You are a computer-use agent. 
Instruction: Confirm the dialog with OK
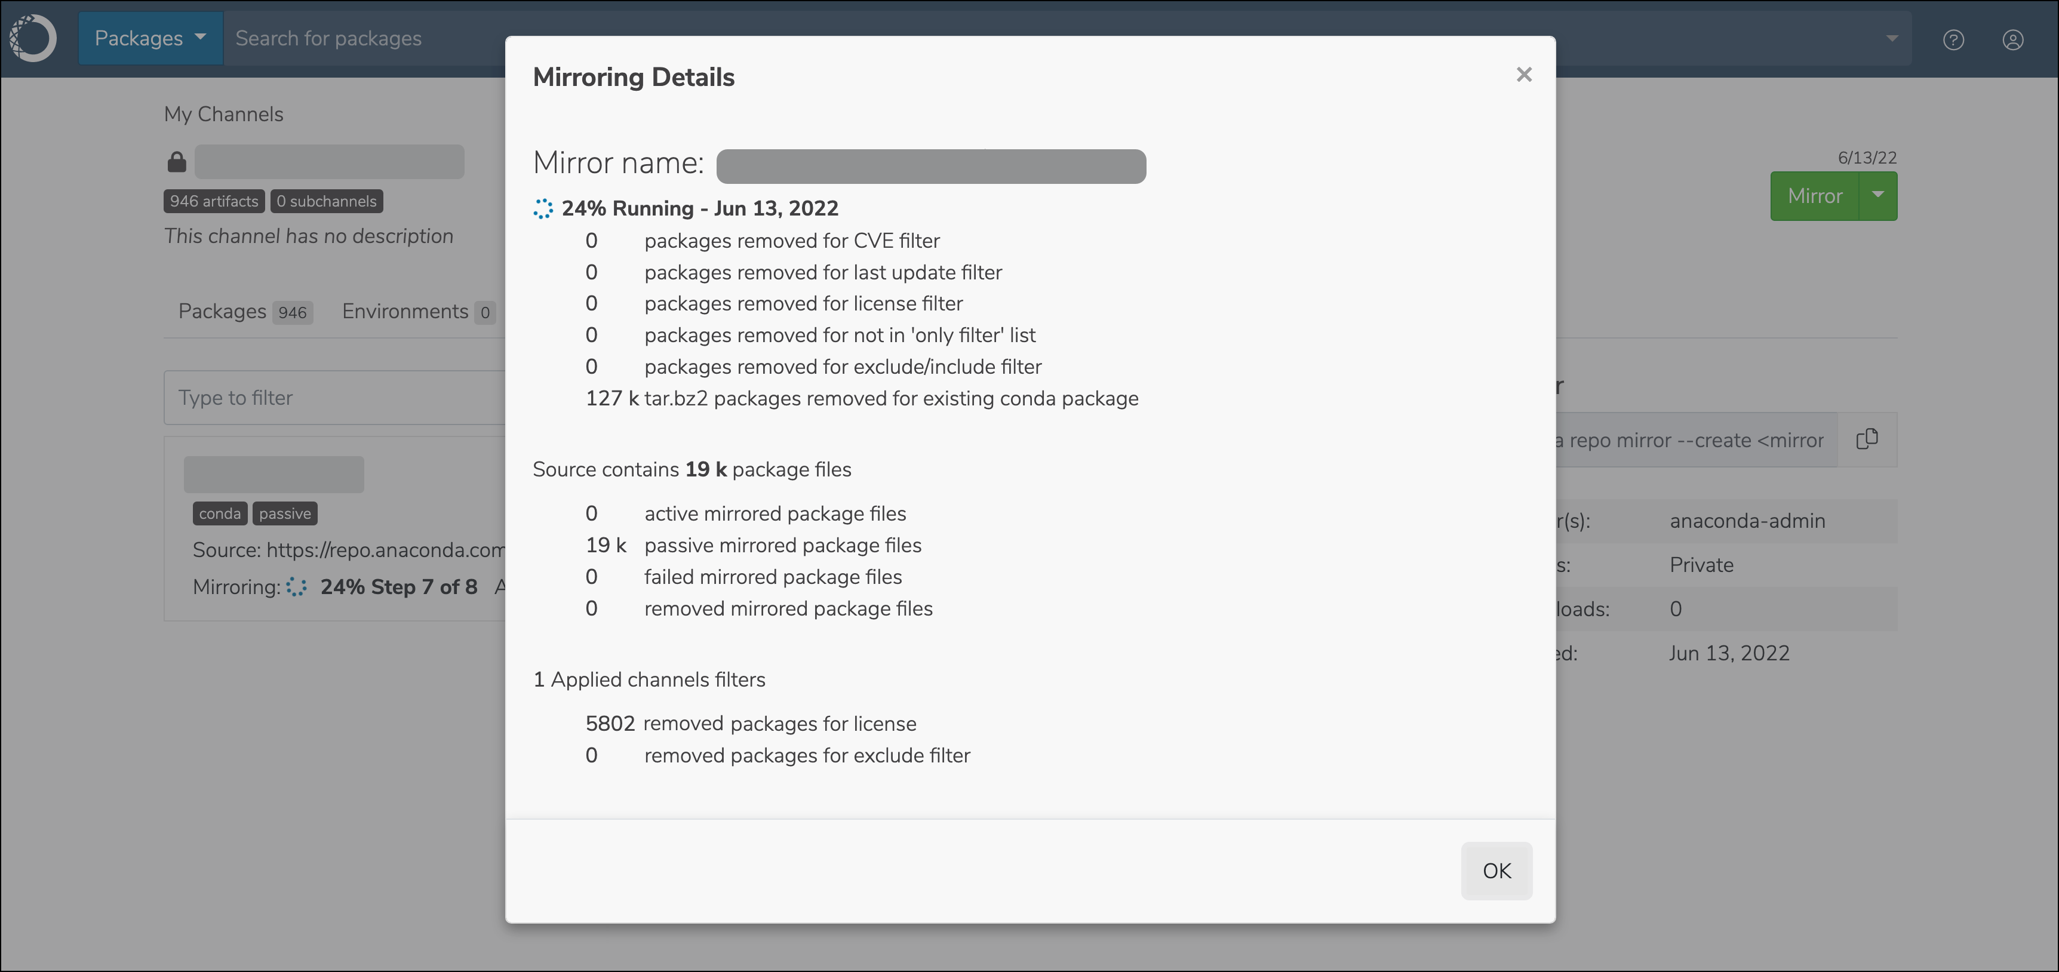coord(1496,871)
